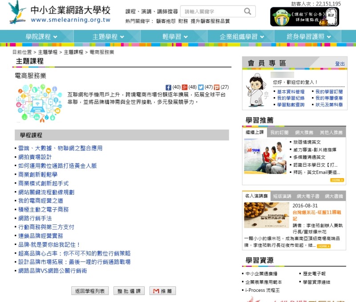This screenshot has height=302, width=356.
Task: Expand the 企業組織學習 menu
Action: 242,37
